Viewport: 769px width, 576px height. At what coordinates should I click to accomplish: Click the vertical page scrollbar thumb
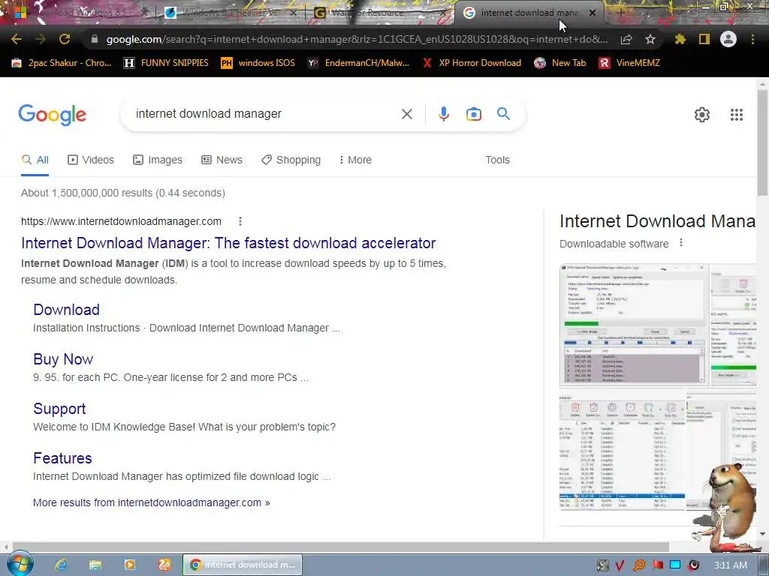click(763, 142)
